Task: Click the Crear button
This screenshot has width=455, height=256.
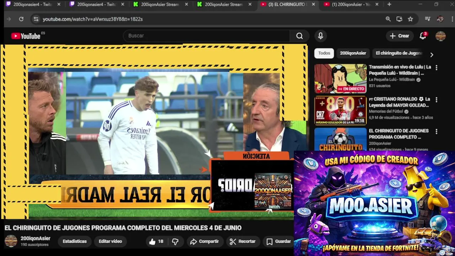Action: [400, 36]
